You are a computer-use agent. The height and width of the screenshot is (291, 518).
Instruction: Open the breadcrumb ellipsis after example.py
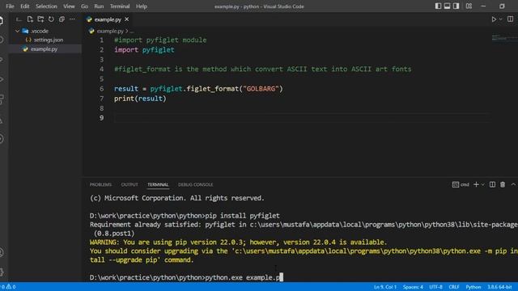pos(132,32)
